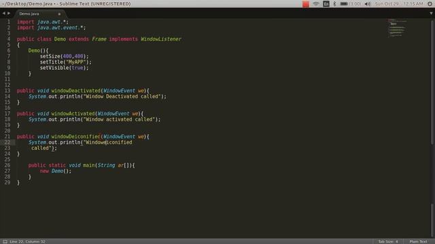Click the vertical scrollbar of the editor
The width and height of the screenshot is (435, 244).
click(432, 82)
